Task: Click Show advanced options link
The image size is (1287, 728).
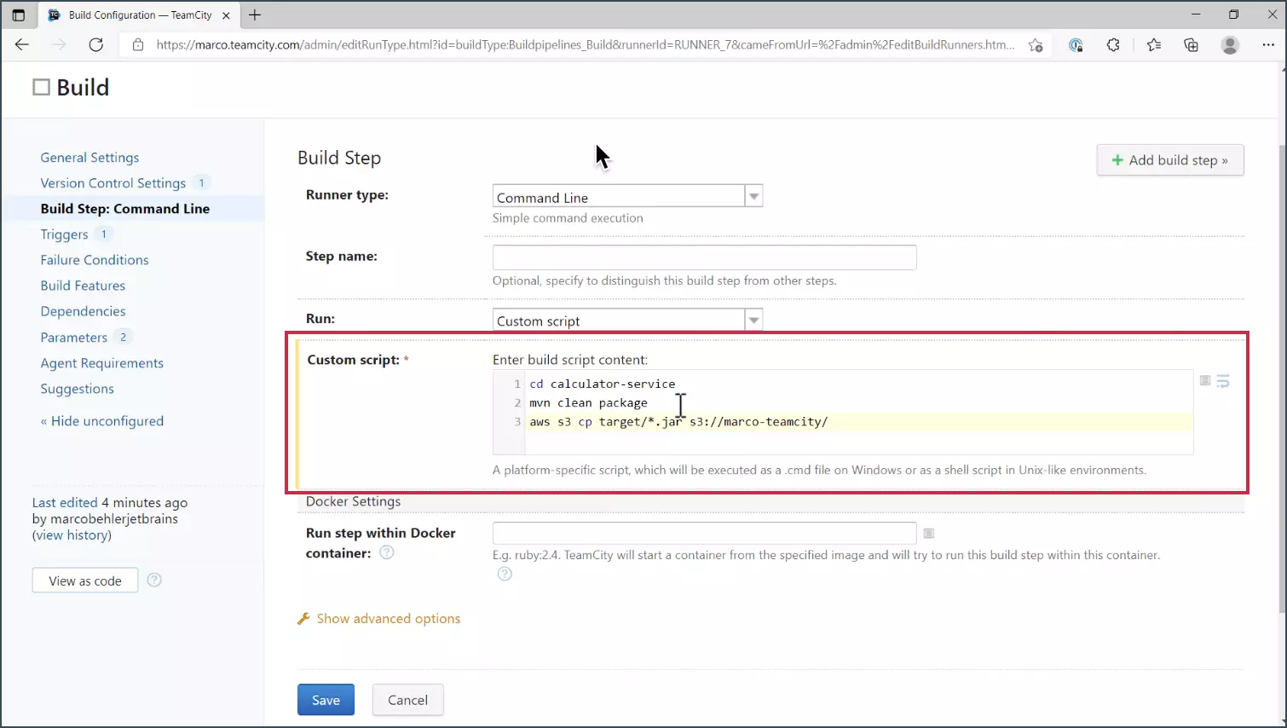Action: coord(388,619)
